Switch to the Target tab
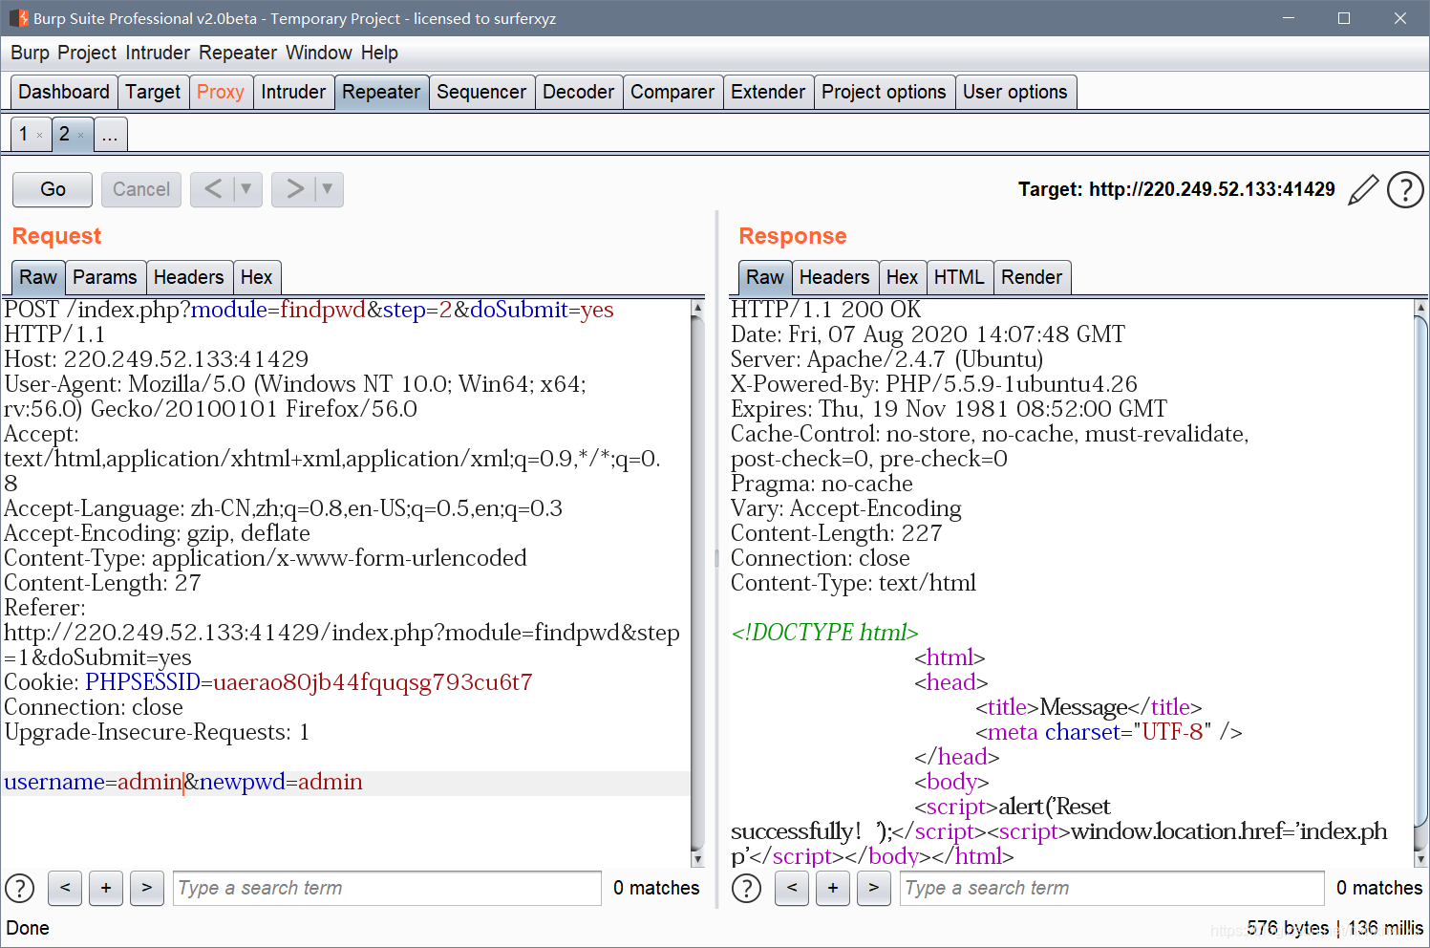The width and height of the screenshot is (1430, 948). [153, 92]
